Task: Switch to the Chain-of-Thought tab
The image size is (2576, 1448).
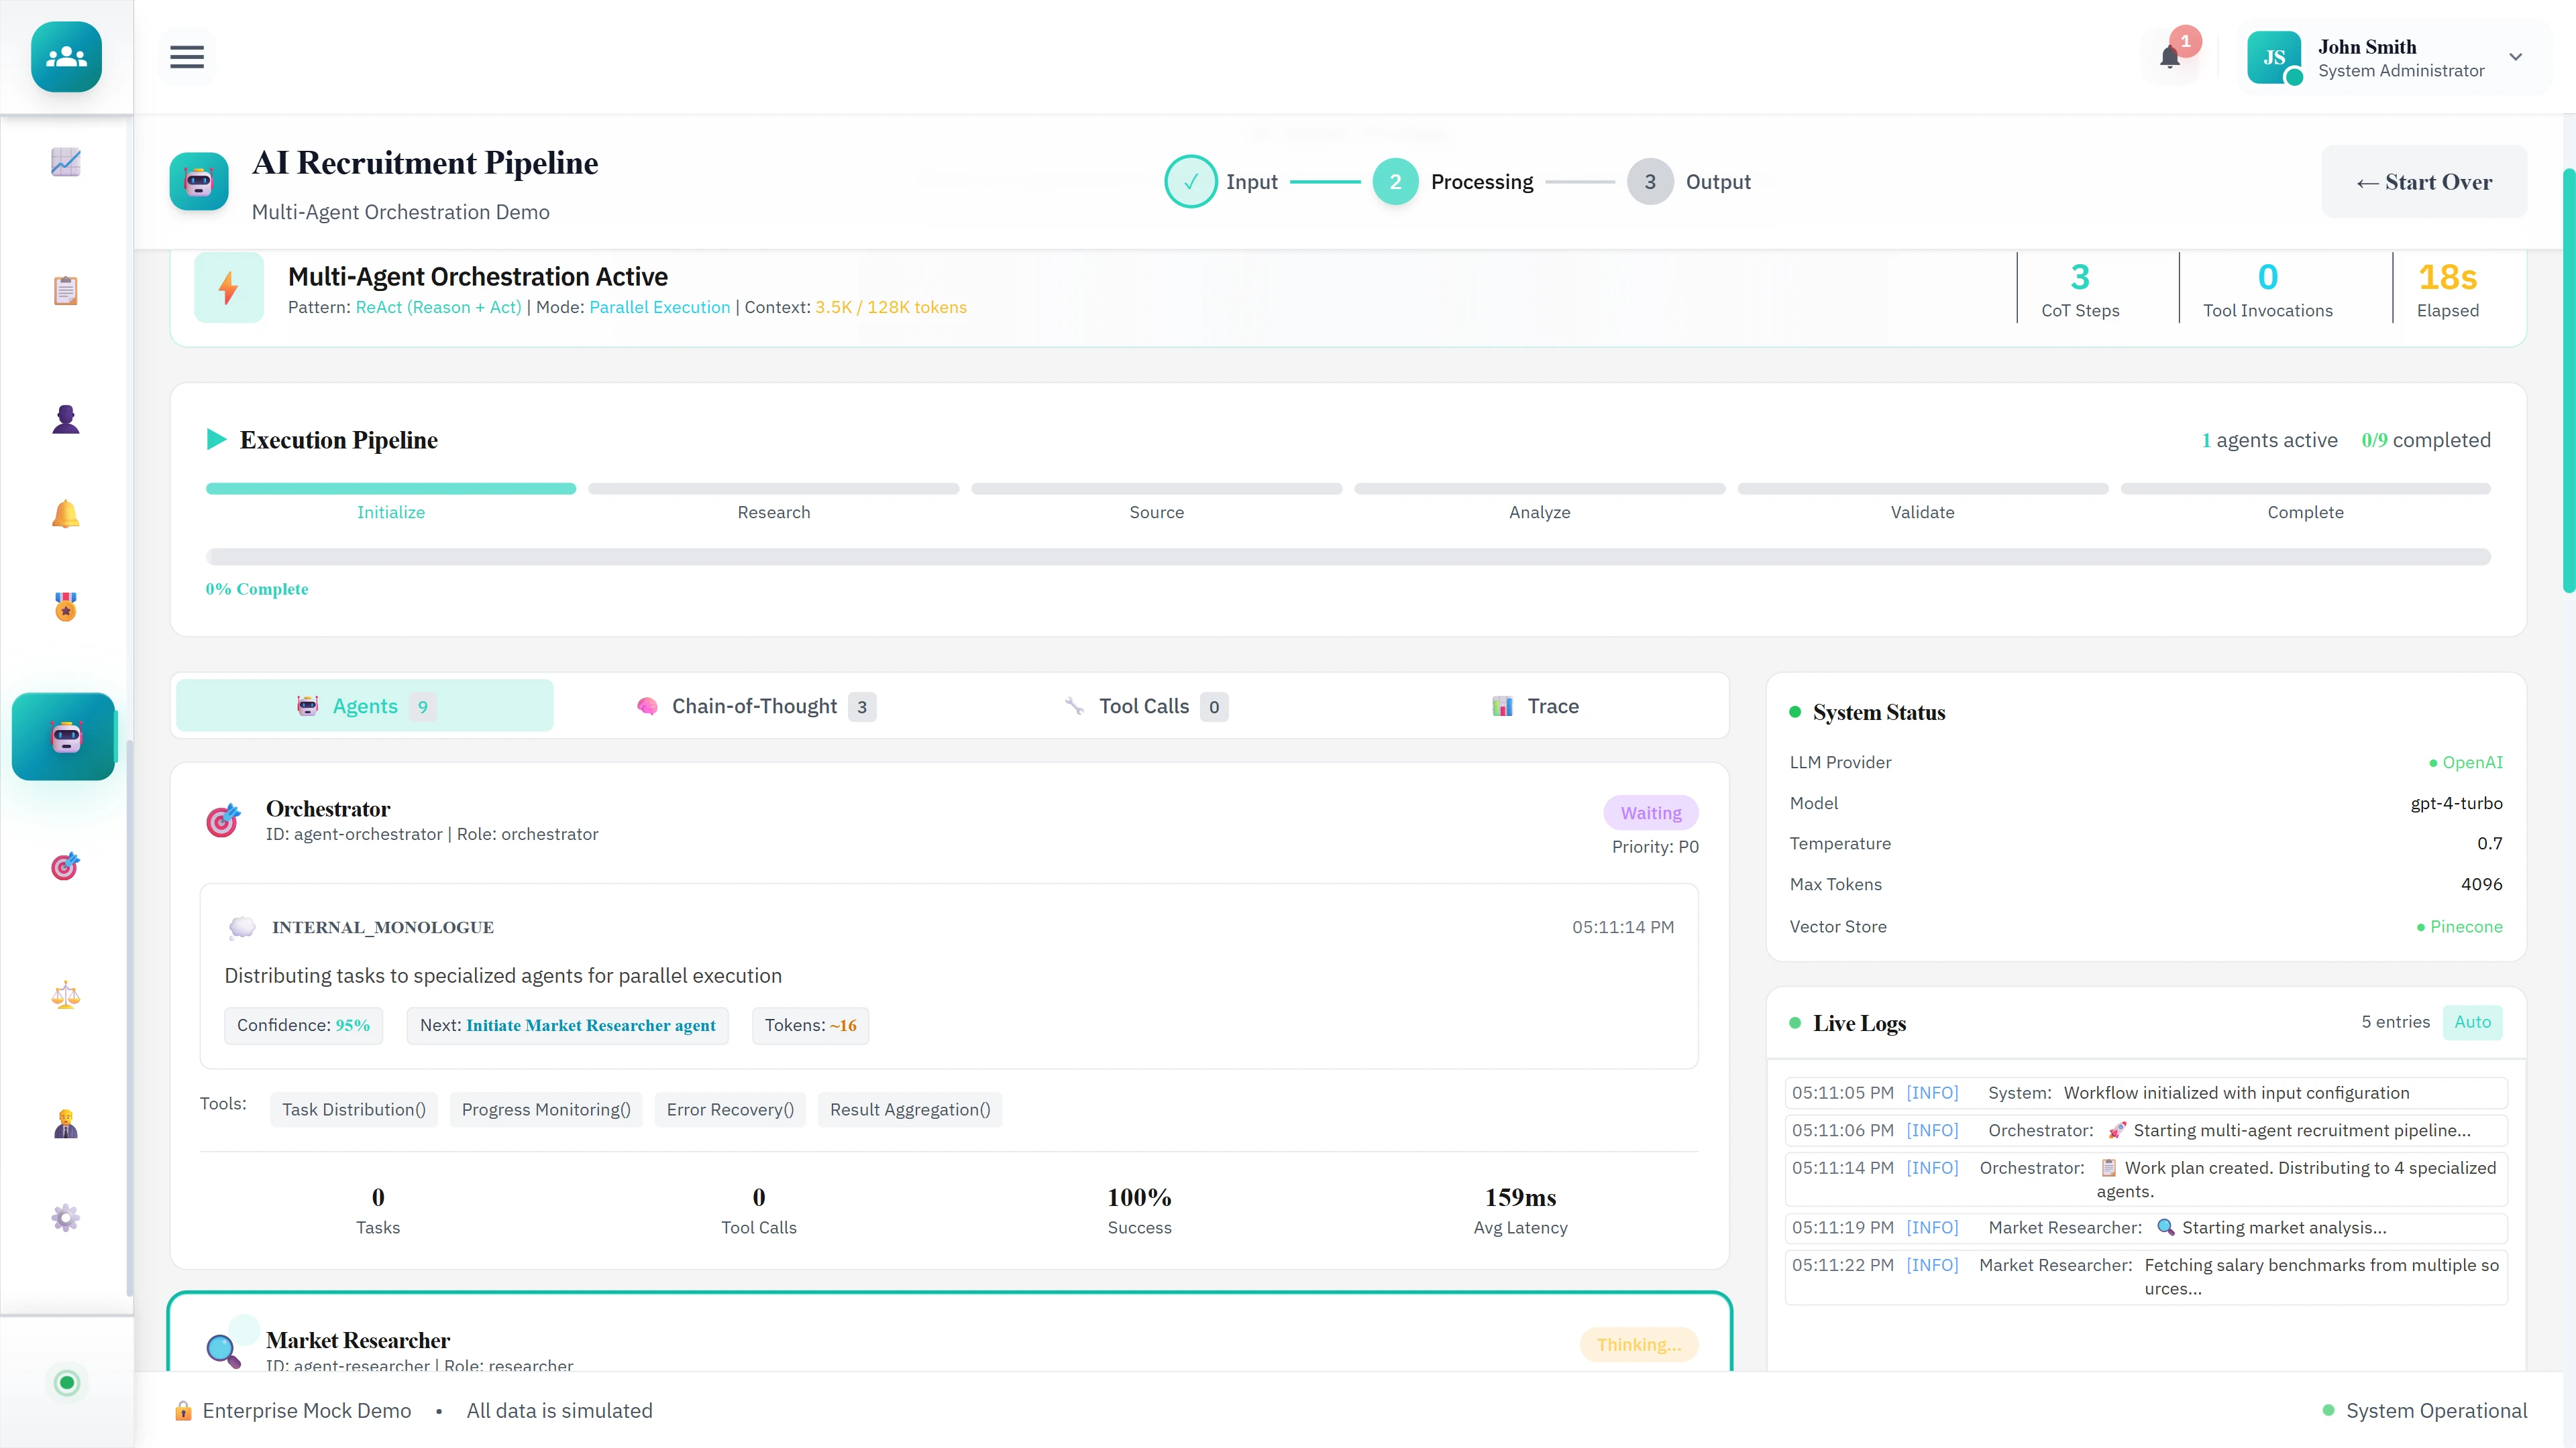Action: pos(754,705)
